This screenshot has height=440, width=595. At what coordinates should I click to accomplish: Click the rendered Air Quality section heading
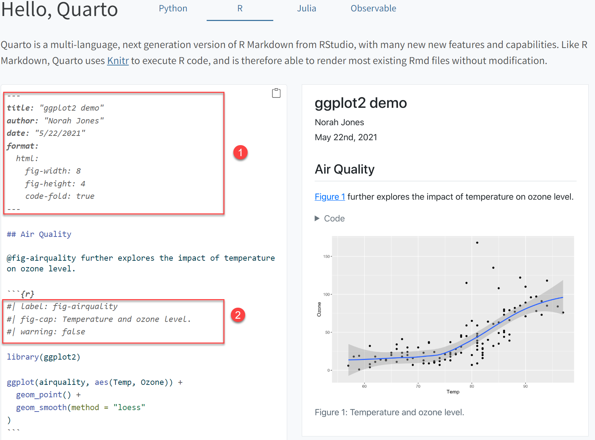345,169
